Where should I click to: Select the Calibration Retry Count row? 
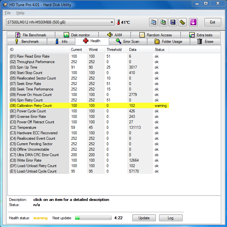pyautogui.click(x=89, y=106)
